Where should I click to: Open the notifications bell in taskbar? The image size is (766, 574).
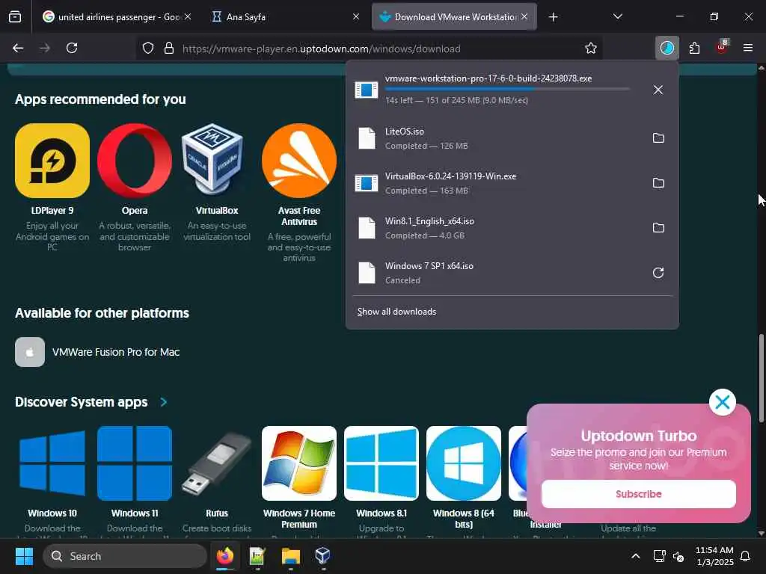pos(746,556)
